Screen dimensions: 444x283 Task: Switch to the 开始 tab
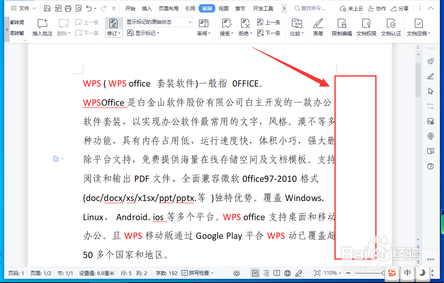pyautogui.click(x=130, y=8)
